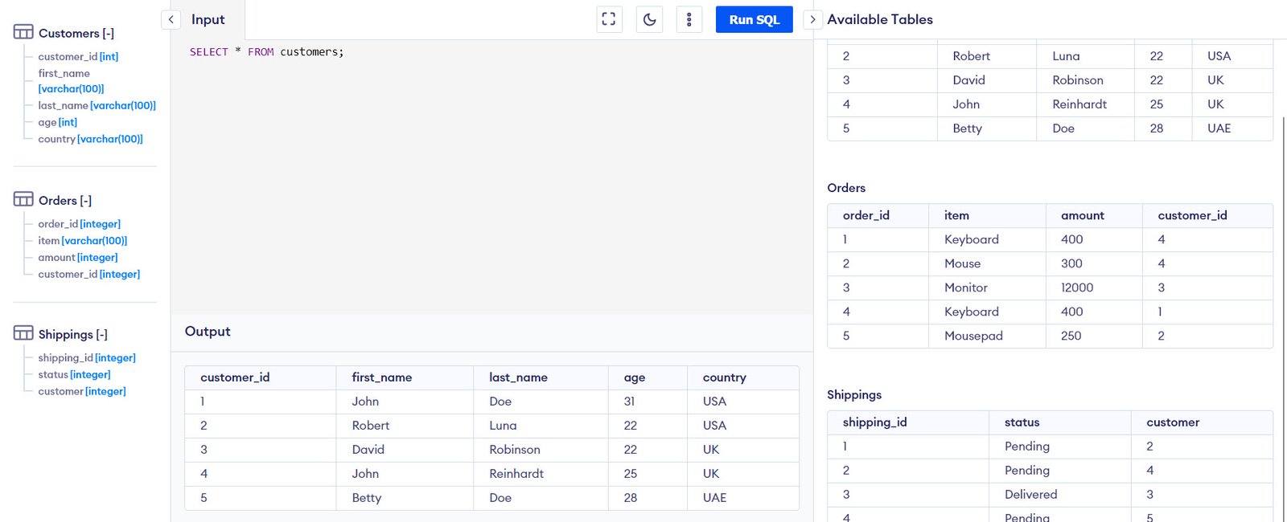The width and height of the screenshot is (1287, 522).
Task: Select customer_id [integer] in Orders schema
Action: tap(88, 274)
